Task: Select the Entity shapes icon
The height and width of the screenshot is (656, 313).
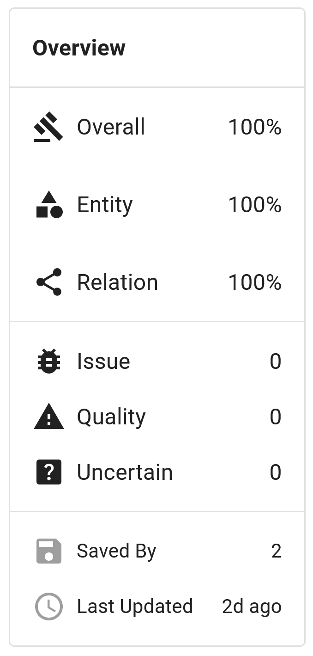Action: pyautogui.click(x=48, y=204)
